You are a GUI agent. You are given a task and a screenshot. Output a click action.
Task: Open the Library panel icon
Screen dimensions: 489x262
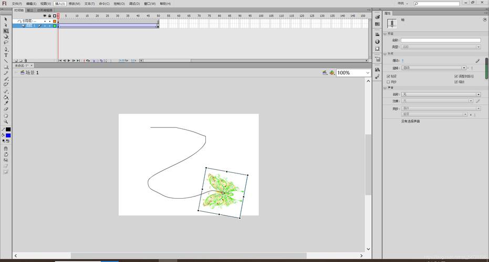click(x=377, y=69)
